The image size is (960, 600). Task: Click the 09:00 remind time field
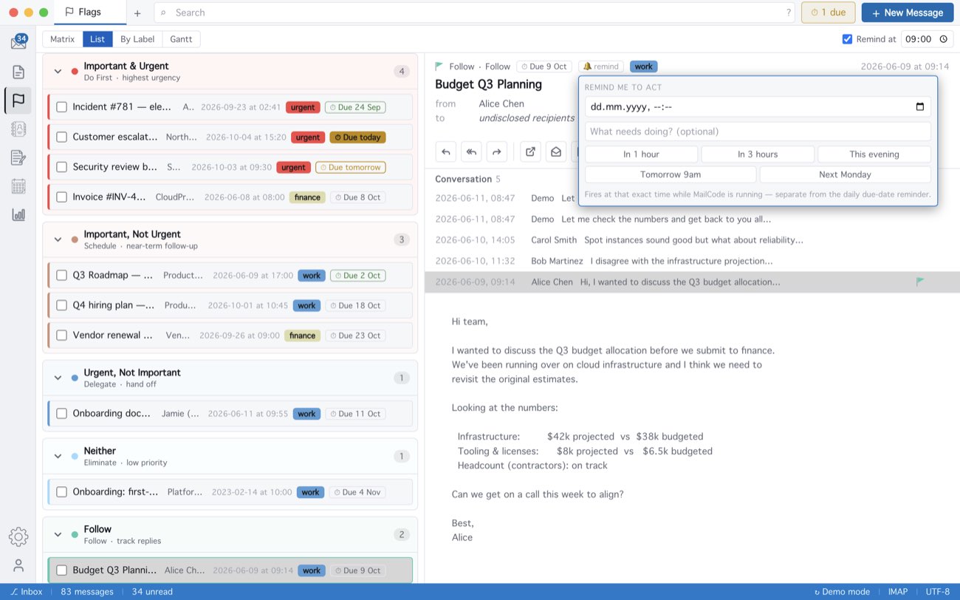[926, 39]
